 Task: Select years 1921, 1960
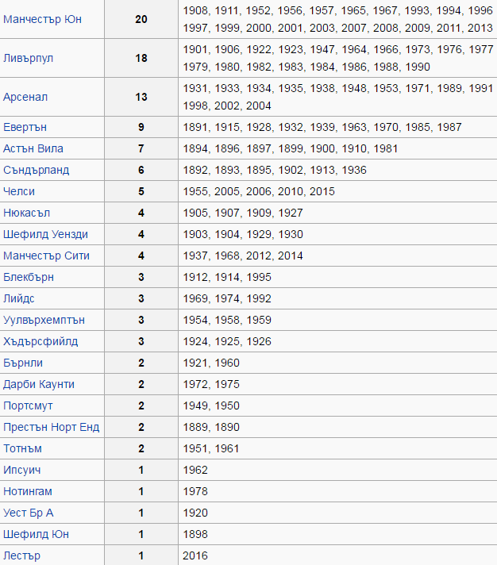pos(211,363)
